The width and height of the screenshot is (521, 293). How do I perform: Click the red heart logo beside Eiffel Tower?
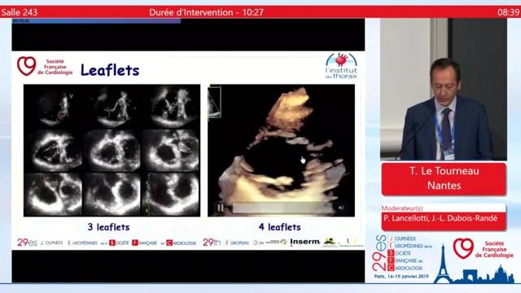[463, 248]
